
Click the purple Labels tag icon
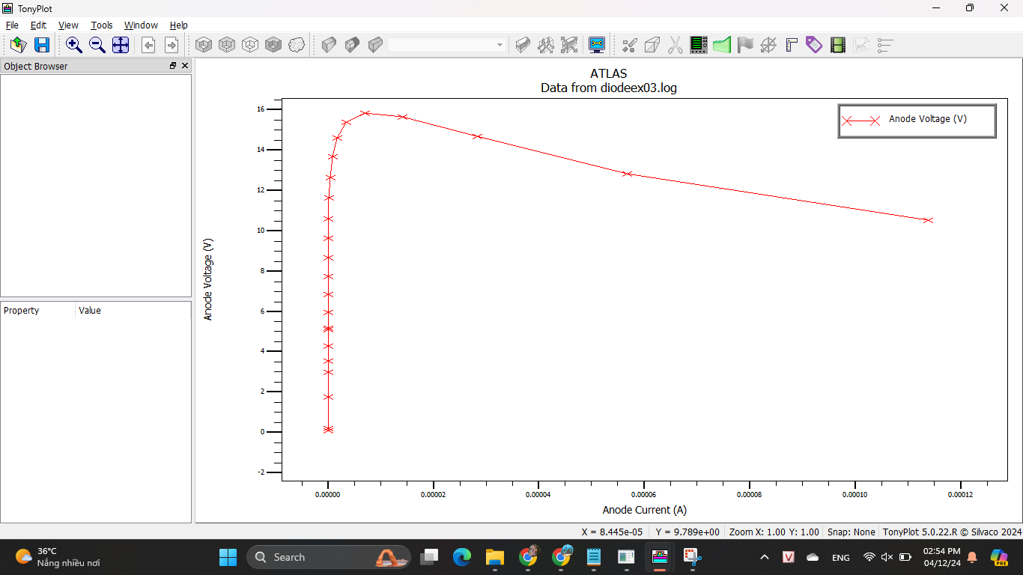click(813, 45)
